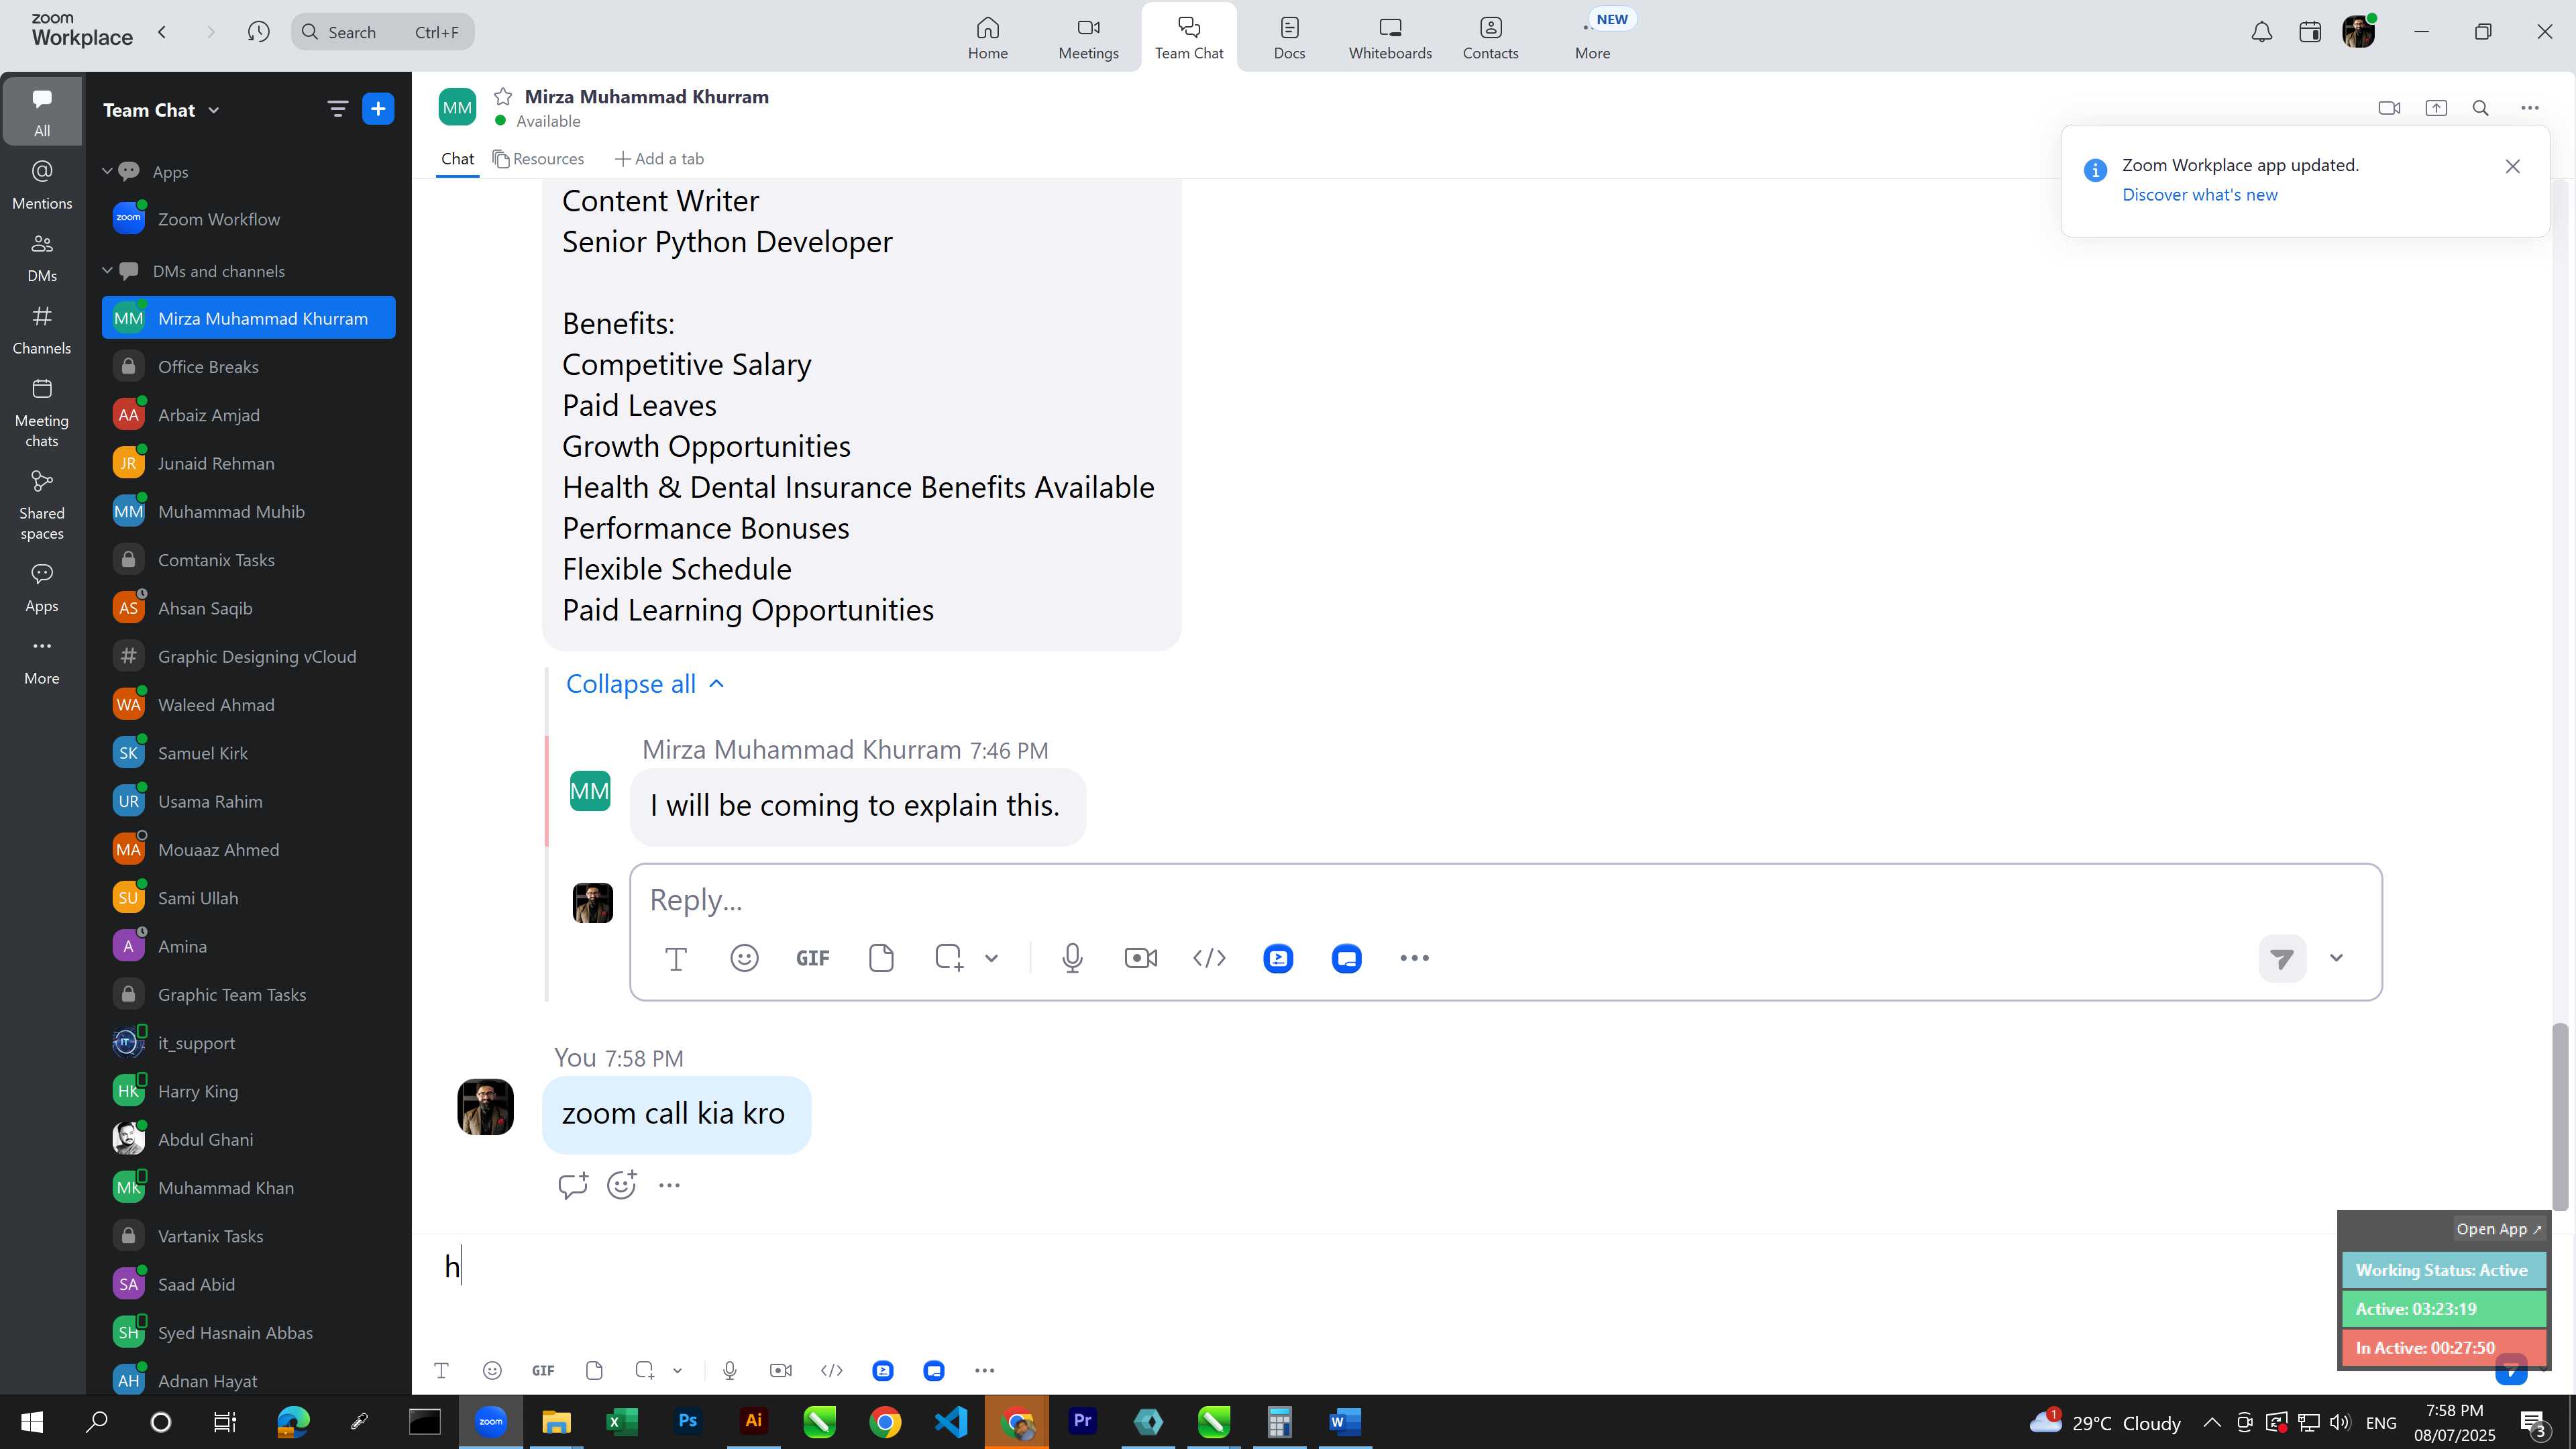The width and height of the screenshot is (2576, 1449).
Task: Open Team Chat title dropdown
Action: [214, 110]
